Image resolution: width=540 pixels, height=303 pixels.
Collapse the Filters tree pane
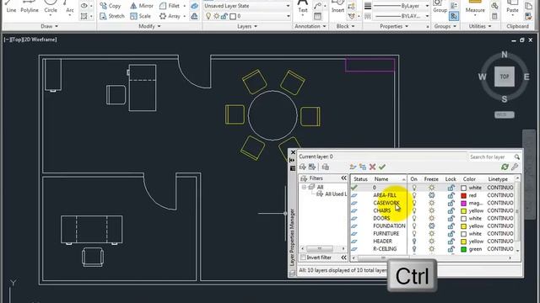click(x=343, y=178)
